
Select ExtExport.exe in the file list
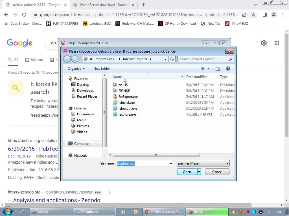click(128, 97)
